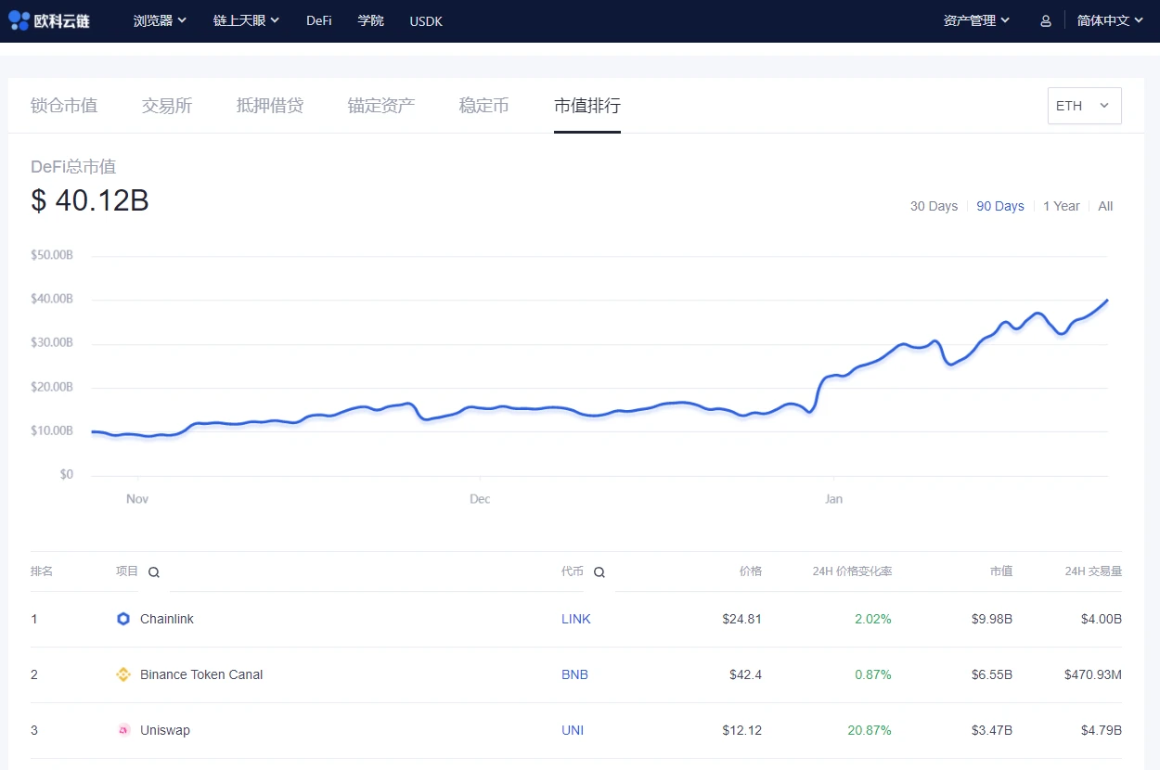Click Chainlink price $24.81
Screen dimensions: 1160x770
[741, 619]
